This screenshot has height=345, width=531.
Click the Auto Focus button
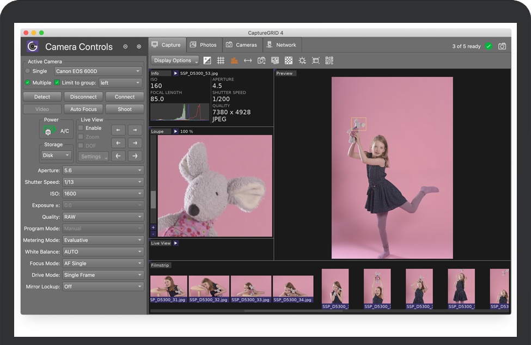pos(83,109)
